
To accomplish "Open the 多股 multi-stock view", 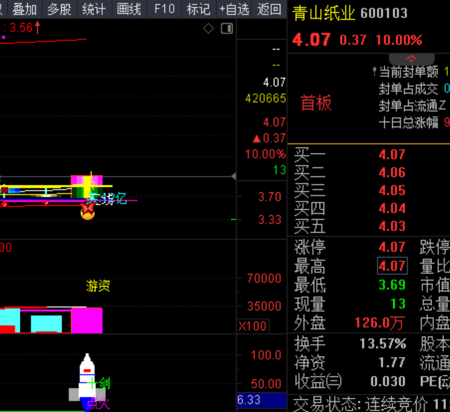I will 60,9.
